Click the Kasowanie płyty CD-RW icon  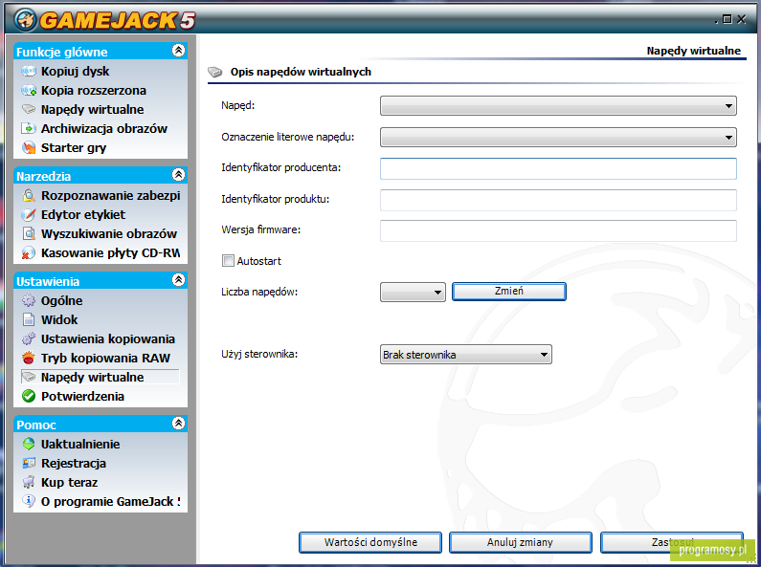tap(29, 253)
